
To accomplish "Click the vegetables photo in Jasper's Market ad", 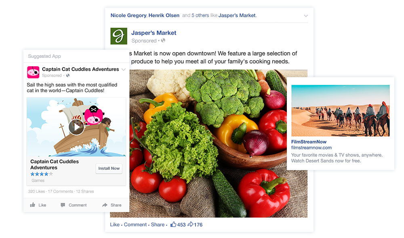I will click(218, 143).
